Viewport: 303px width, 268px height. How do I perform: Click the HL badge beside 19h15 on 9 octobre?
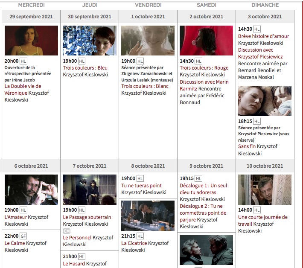(x=198, y=178)
